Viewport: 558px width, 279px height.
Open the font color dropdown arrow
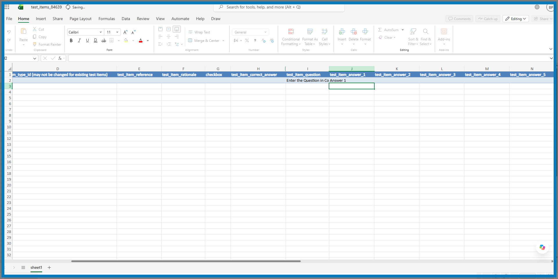coord(148,41)
